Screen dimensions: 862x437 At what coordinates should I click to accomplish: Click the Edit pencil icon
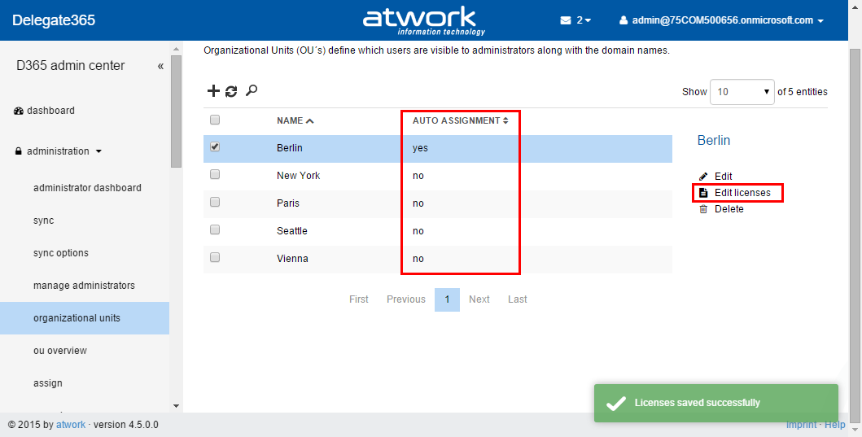coord(703,177)
